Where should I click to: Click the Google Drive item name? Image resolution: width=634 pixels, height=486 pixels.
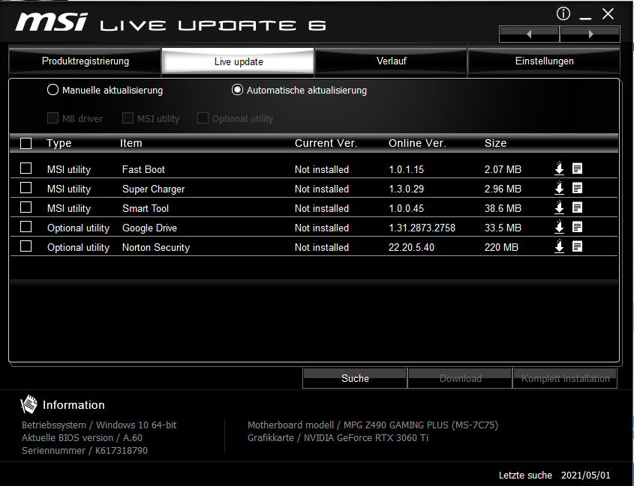pos(149,228)
